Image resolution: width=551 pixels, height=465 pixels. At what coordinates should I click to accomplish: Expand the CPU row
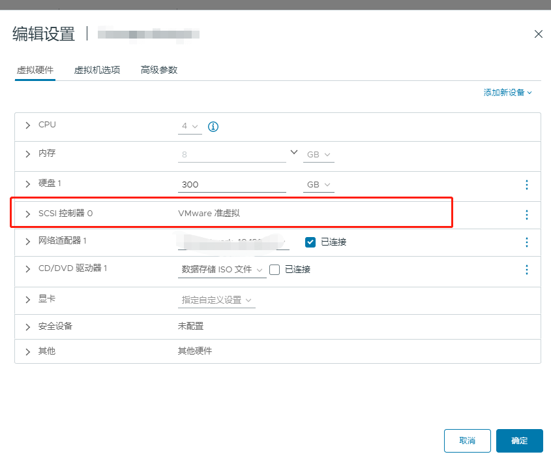pos(28,125)
